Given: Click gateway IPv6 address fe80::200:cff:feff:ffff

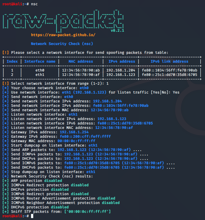Looking at the screenshot, I should pyautogui.click(x=85, y=137).
